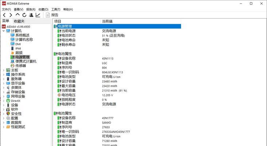
Task: Select the DMI icon in tree
Action: tap(12, 44)
